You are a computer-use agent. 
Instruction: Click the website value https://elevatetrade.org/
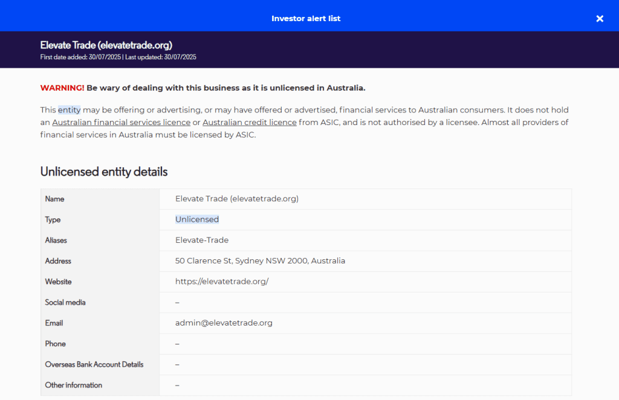[222, 282]
